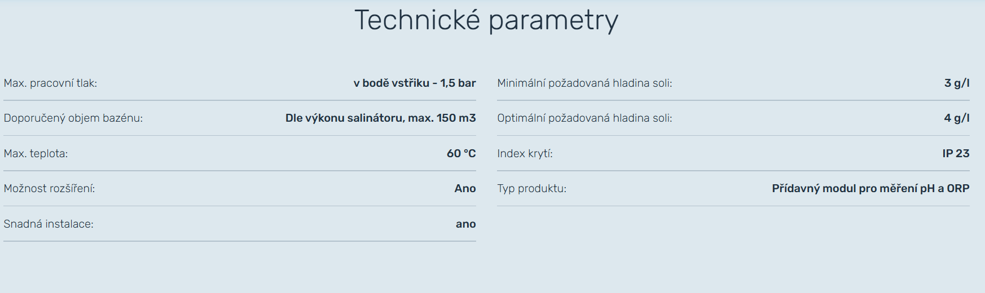The image size is (985, 293).
Task: Click the 'Snadná instalace:' label
Action: coord(49,224)
